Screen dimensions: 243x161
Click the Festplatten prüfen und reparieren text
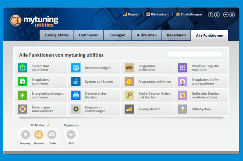tap(205, 81)
